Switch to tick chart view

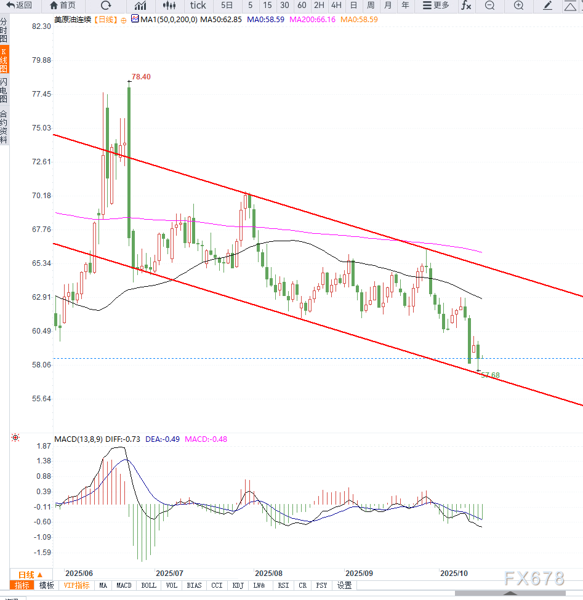(x=198, y=6)
